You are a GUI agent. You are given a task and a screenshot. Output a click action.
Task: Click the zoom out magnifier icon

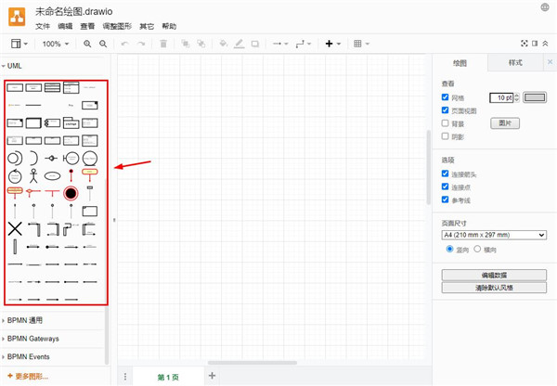point(103,44)
